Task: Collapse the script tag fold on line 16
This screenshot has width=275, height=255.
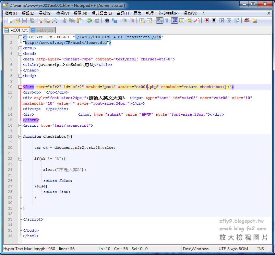Action: [20, 125]
